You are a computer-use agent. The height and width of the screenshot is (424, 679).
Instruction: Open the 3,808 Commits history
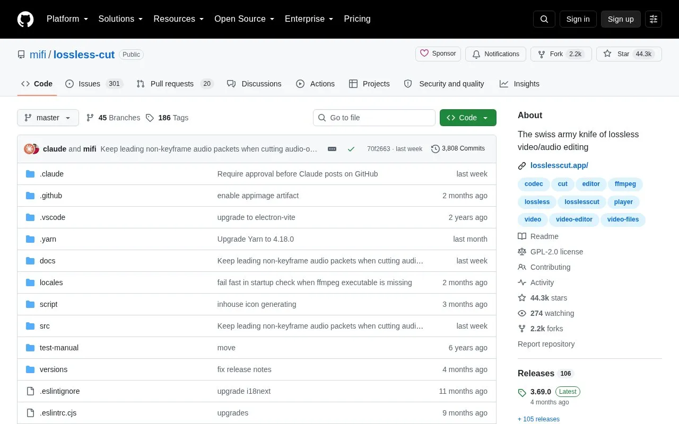(458, 149)
